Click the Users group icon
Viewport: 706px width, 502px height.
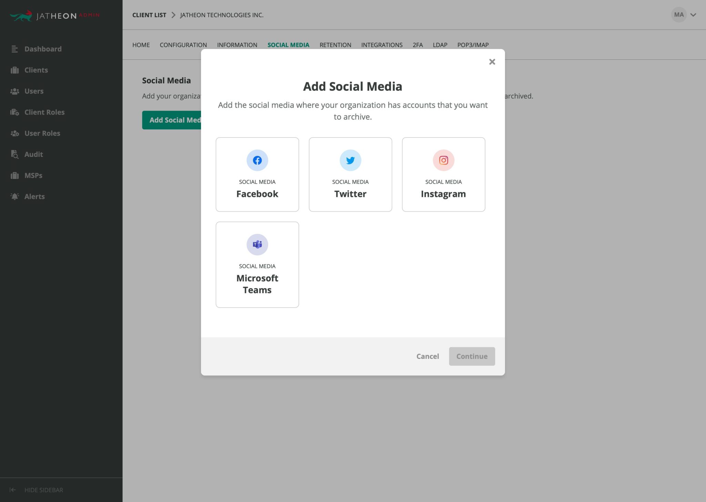click(x=14, y=91)
